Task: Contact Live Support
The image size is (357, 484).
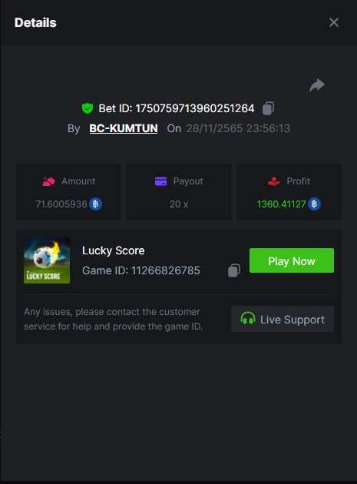Action: click(x=283, y=319)
